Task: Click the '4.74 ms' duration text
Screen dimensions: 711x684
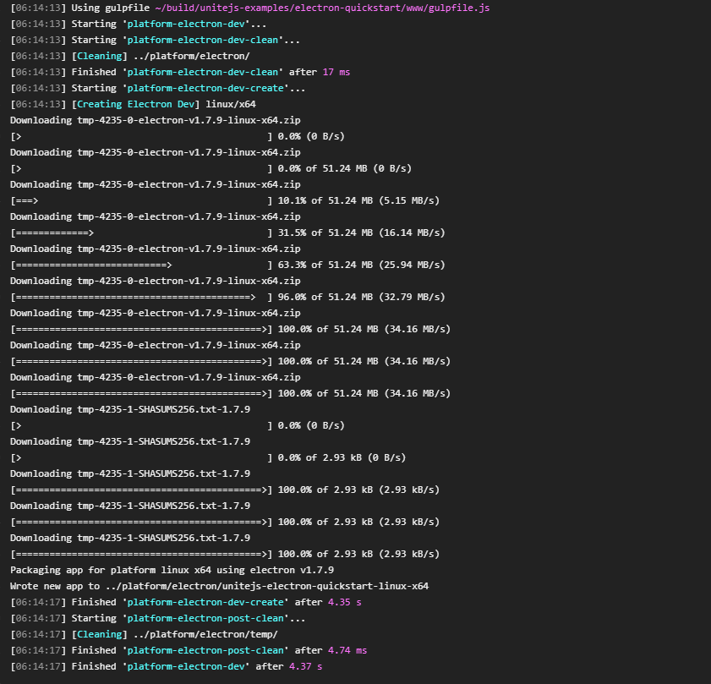Action: 347,650
